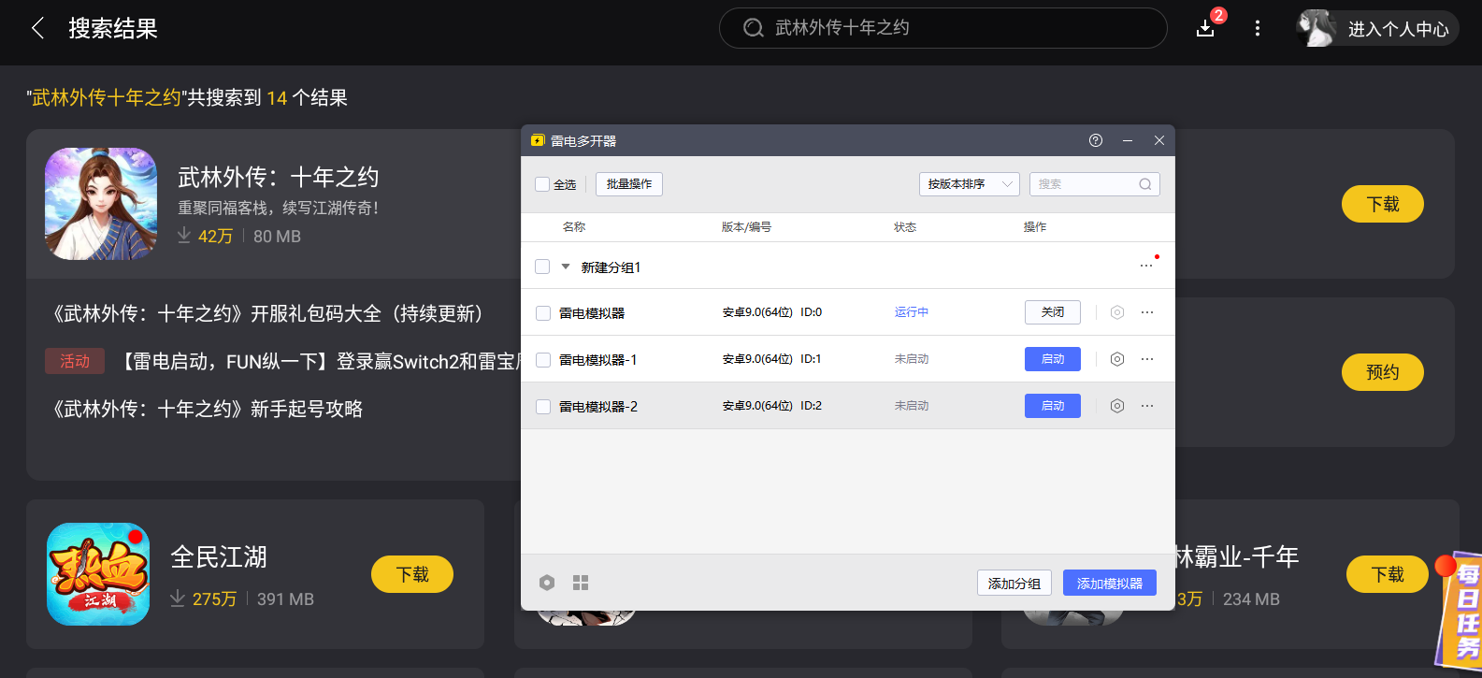Click the 状态 column header
Image resolution: width=1482 pixels, height=678 pixels.
point(905,227)
